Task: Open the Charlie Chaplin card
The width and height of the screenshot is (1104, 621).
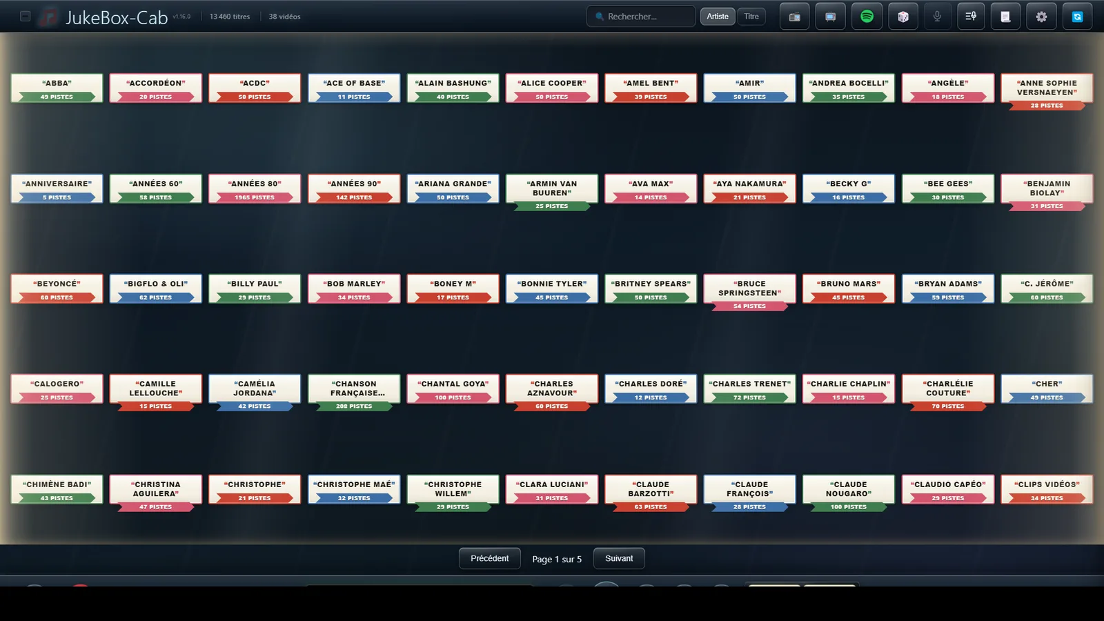Action: pyautogui.click(x=849, y=389)
